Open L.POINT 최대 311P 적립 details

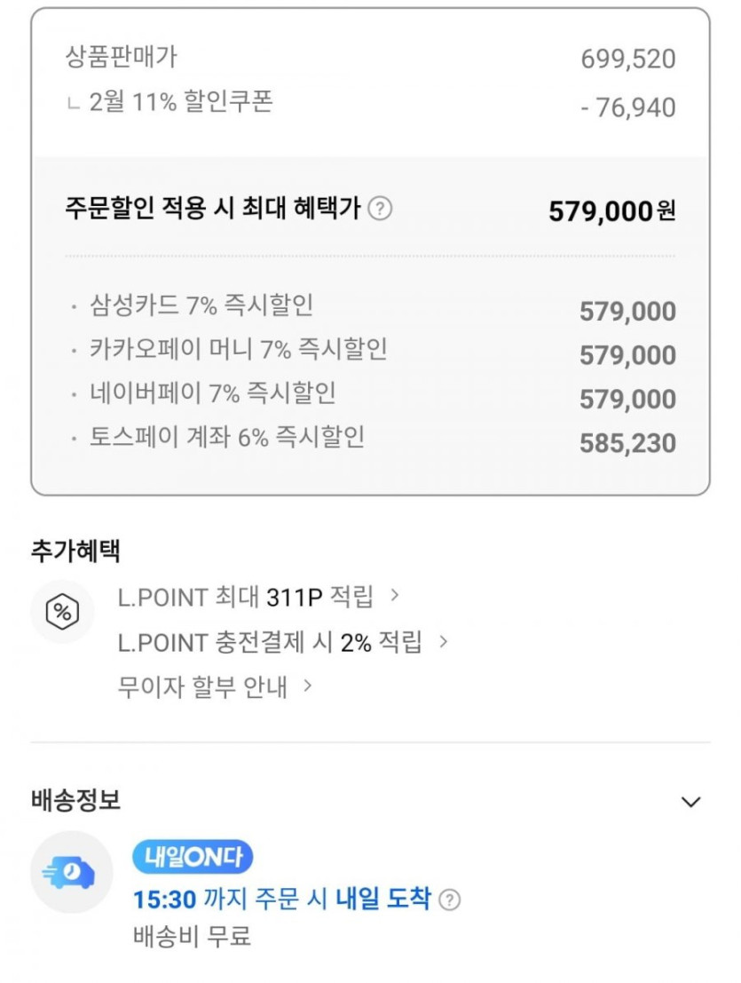[x=245, y=597]
